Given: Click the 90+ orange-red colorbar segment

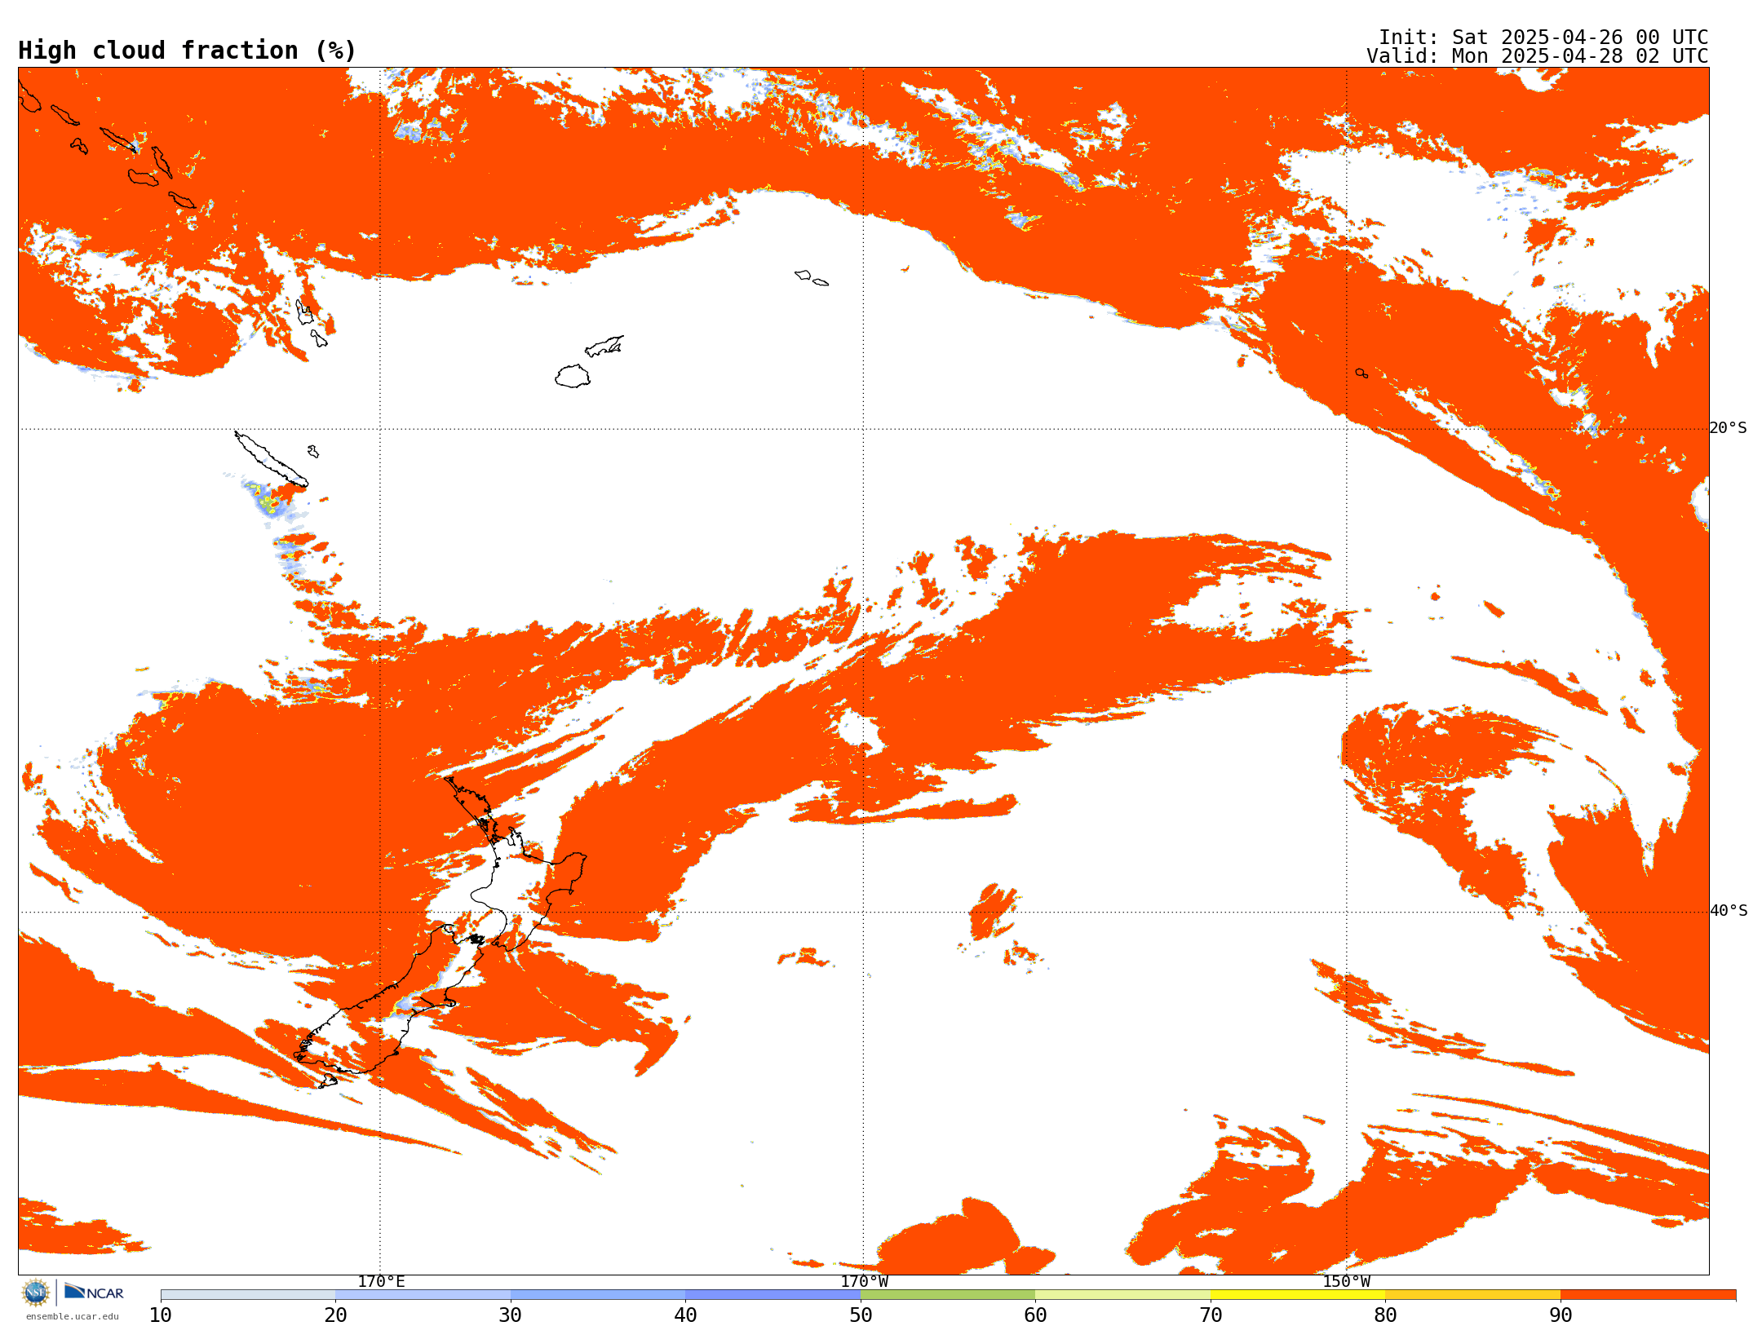Looking at the screenshot, I should (x=1648, y=1295).
